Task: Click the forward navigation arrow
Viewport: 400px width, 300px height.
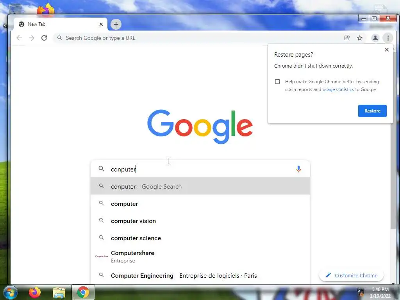Action: tap(32, 38)
